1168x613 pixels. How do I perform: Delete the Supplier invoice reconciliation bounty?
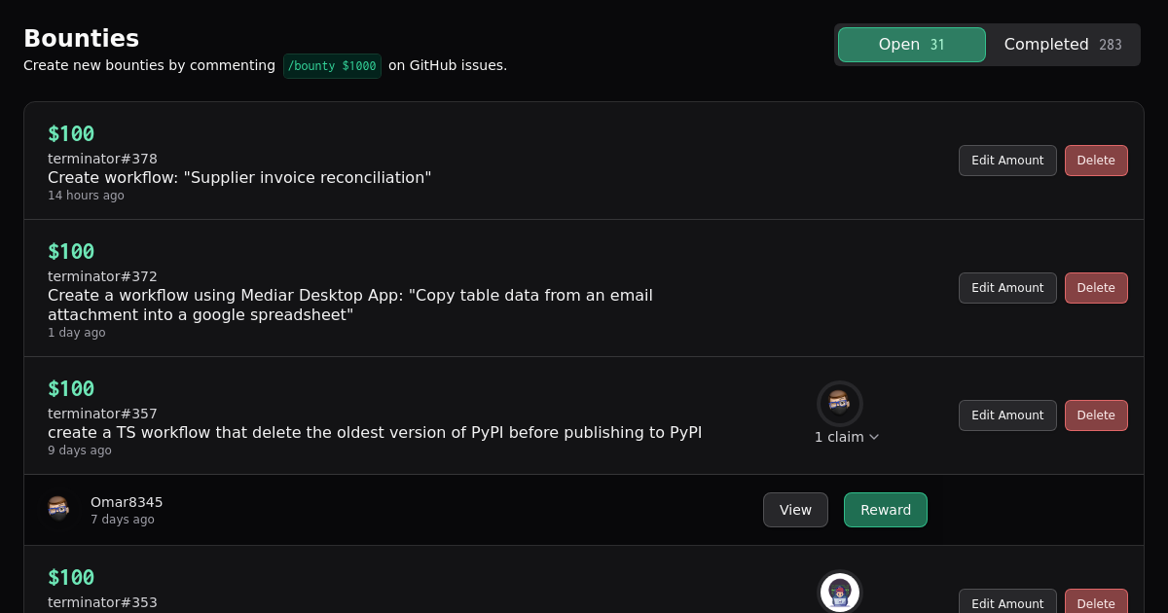pyautogui.click(x=1096, y=161)
